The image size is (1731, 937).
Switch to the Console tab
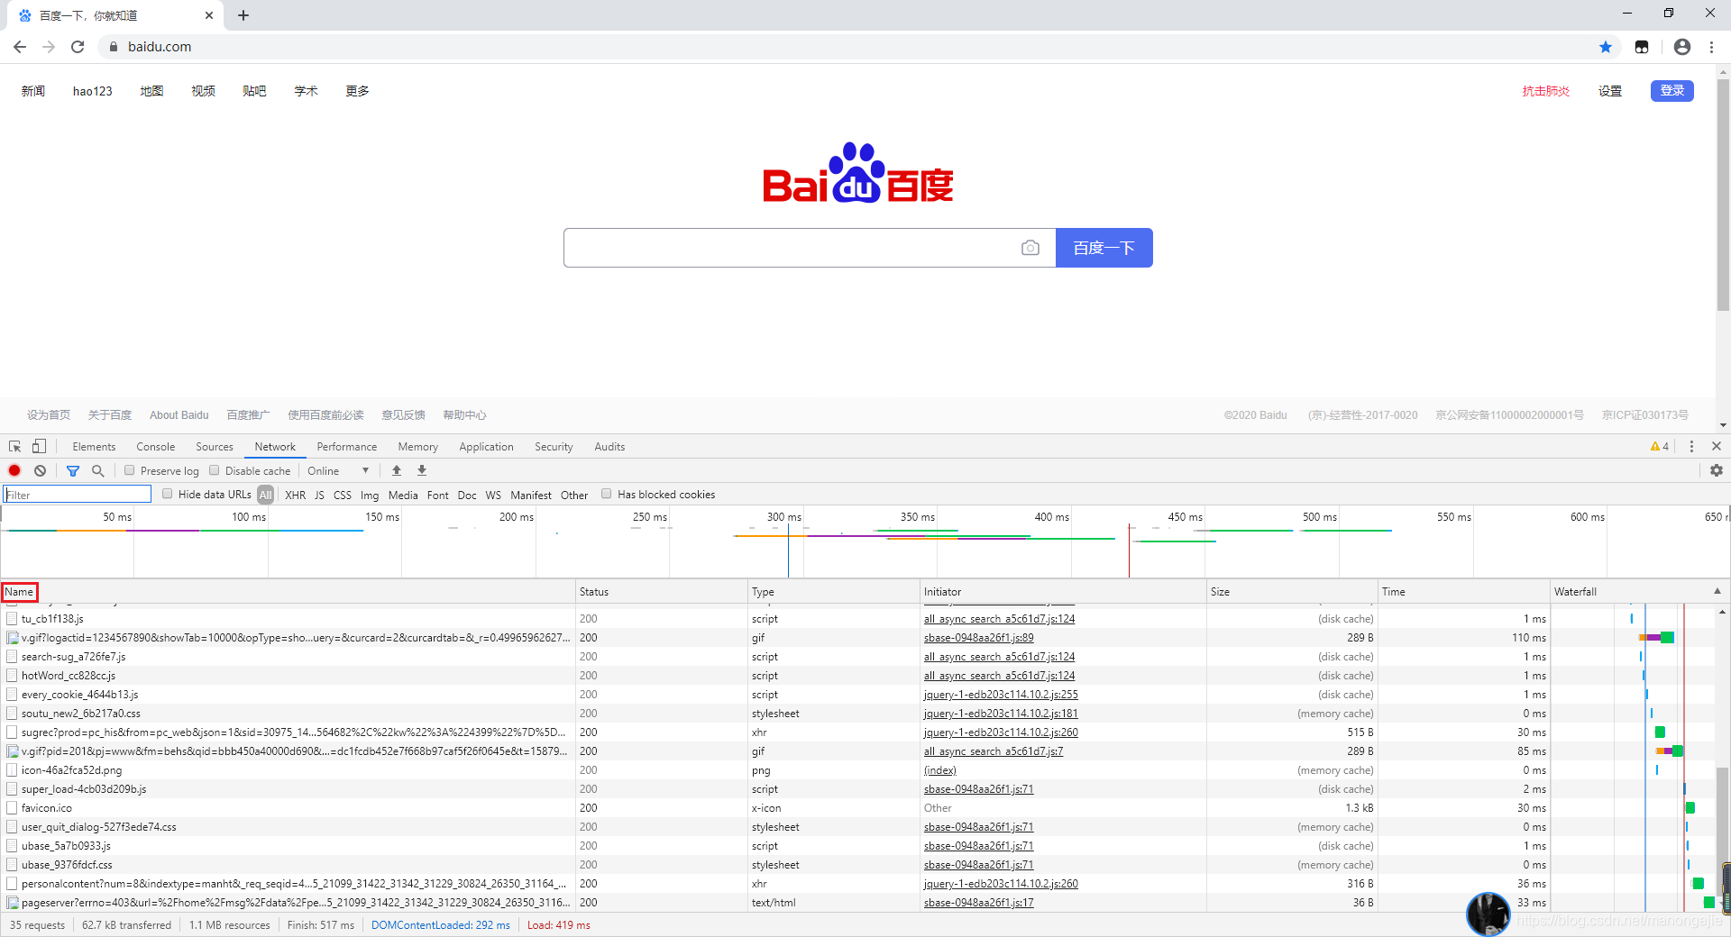click(x=156, y=447)
